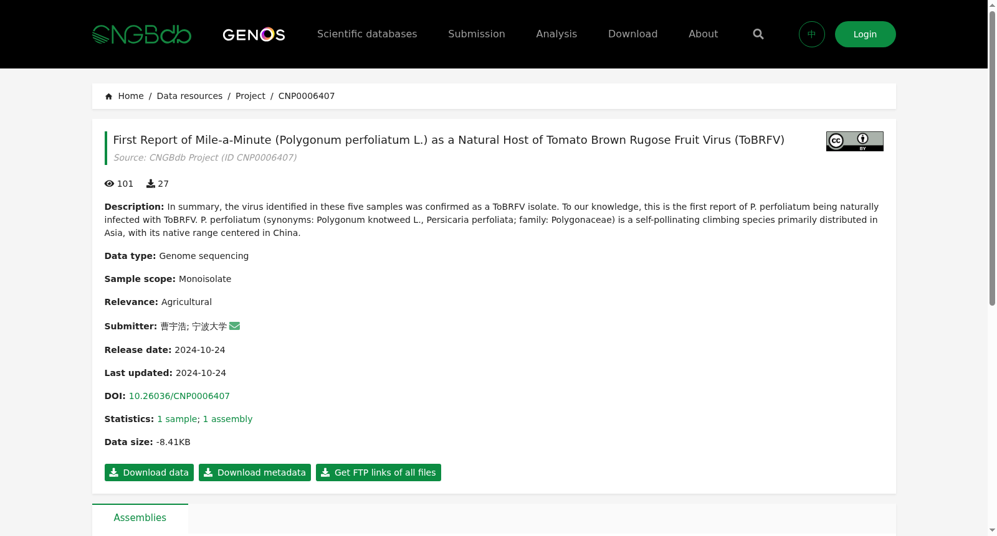This screenshot has width=997, height=536.
Task: Click the Last updated 2024-10-24 value
Action: coord(201,373)
